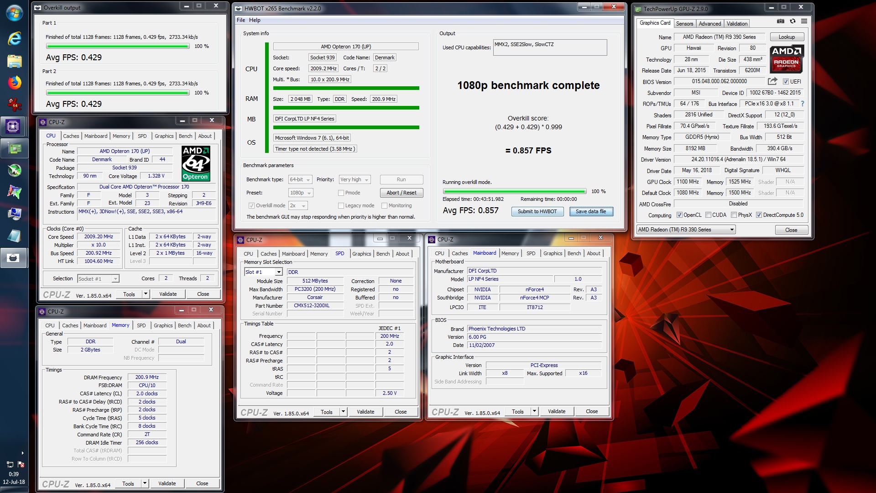Click the AMD Opteron 170 name field in CPU-Z
The image size is (876, 493).
[x=125, y=151]
